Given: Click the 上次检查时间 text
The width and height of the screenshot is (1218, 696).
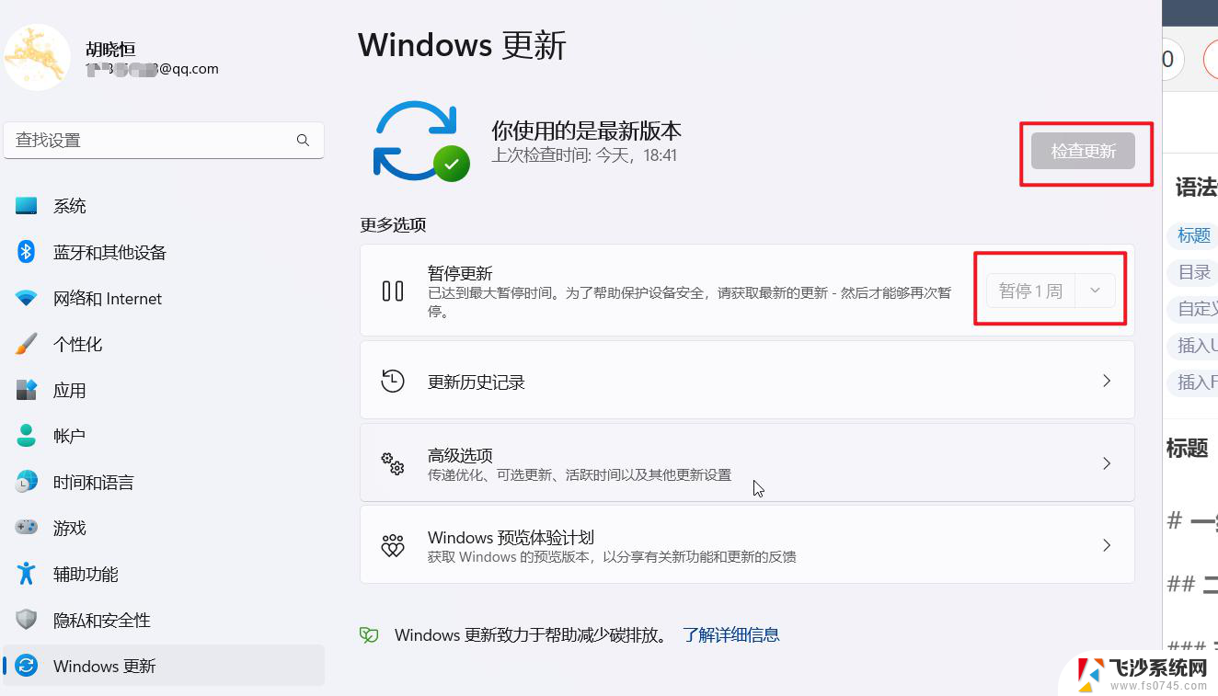Looking at the screenshot, I should coord(584,155).
